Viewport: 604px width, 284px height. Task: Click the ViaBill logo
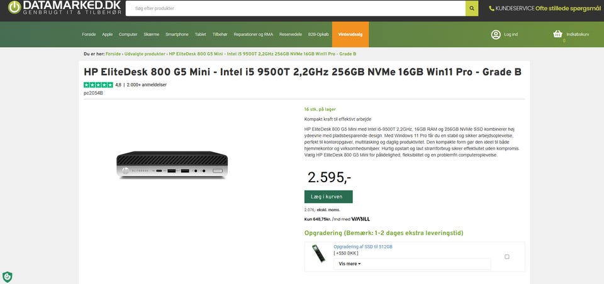[361, 219]
